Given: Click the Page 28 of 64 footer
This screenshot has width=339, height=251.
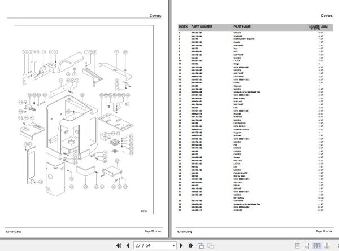Looking at the screenshot, I should pyautogui.click(x=324, y=231).
